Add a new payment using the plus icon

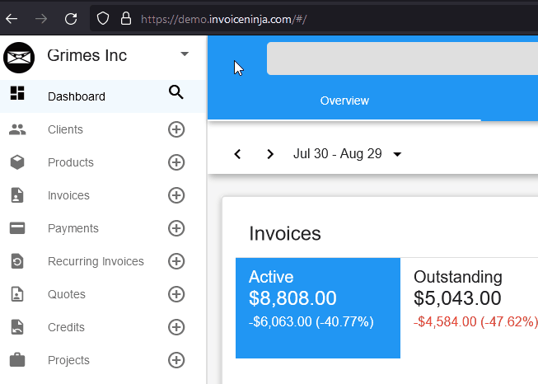pyautogui.click(x=176, y=228)
